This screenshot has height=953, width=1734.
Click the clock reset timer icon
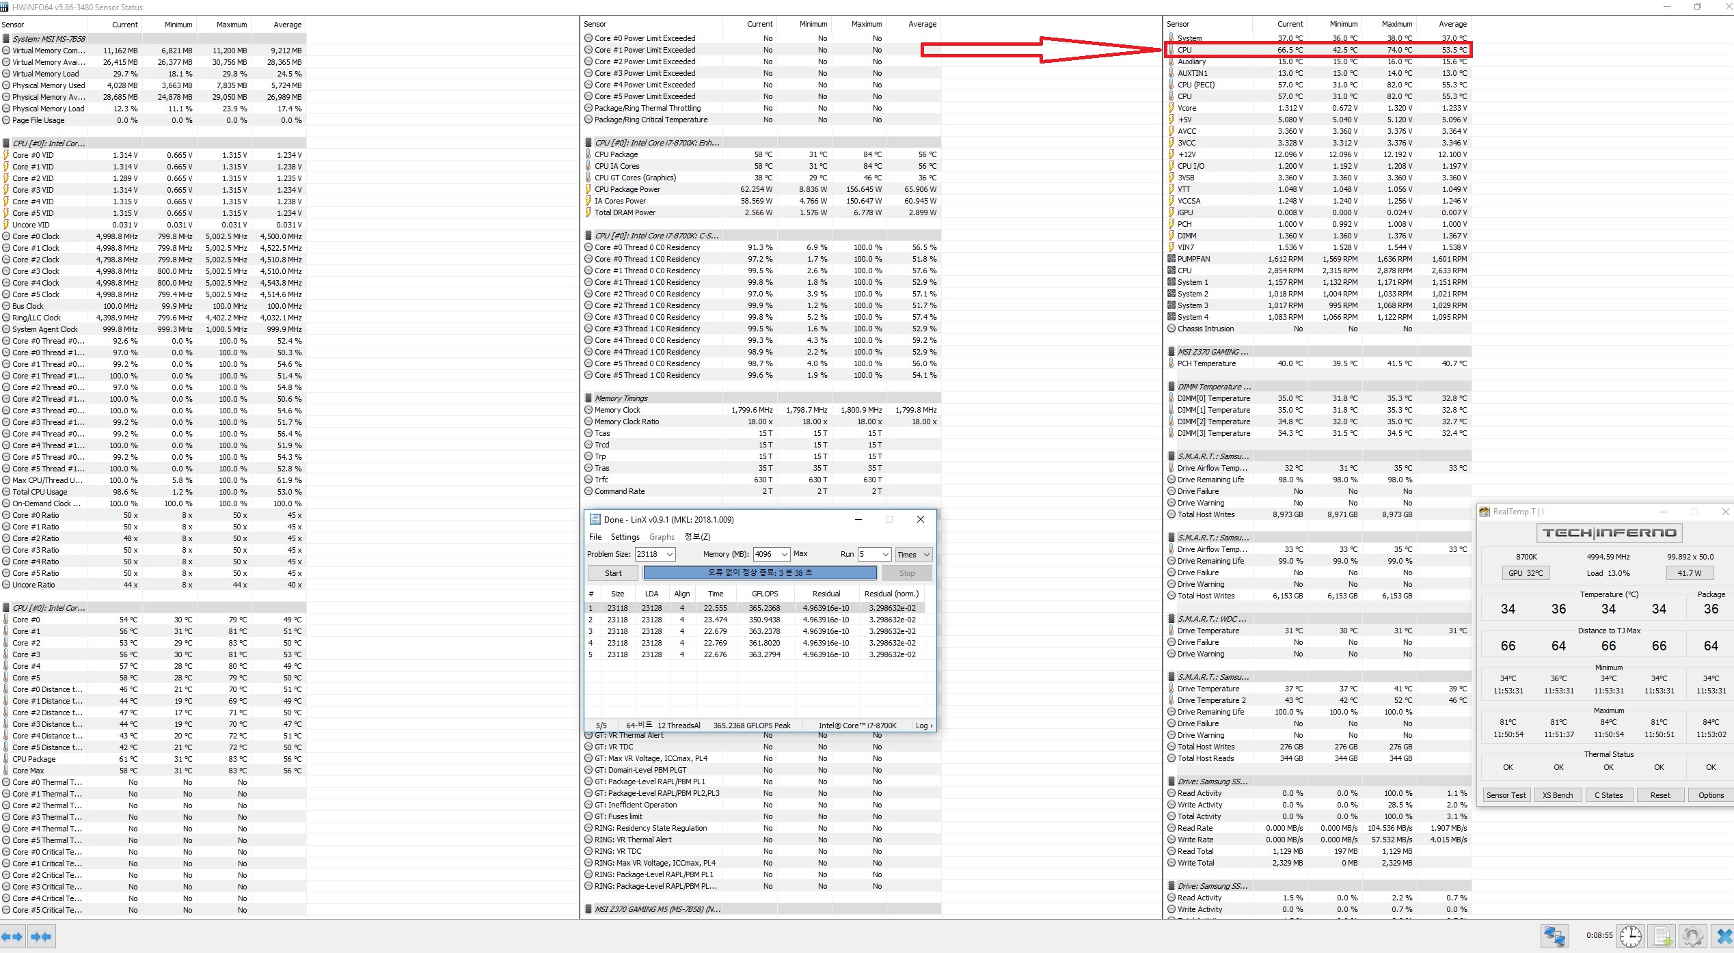1631,937
